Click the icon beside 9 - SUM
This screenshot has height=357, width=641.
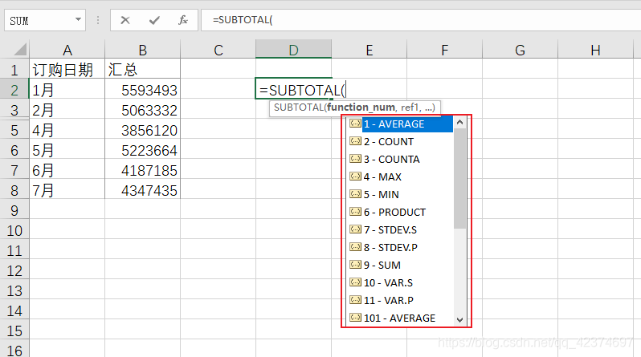[355, 265]
